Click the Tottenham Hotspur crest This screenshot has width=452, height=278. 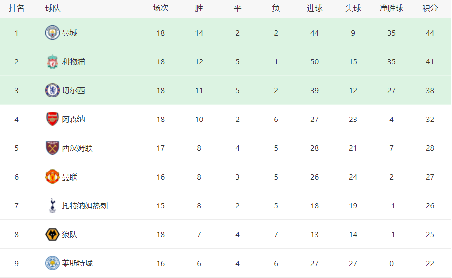[x=52, y=205]
